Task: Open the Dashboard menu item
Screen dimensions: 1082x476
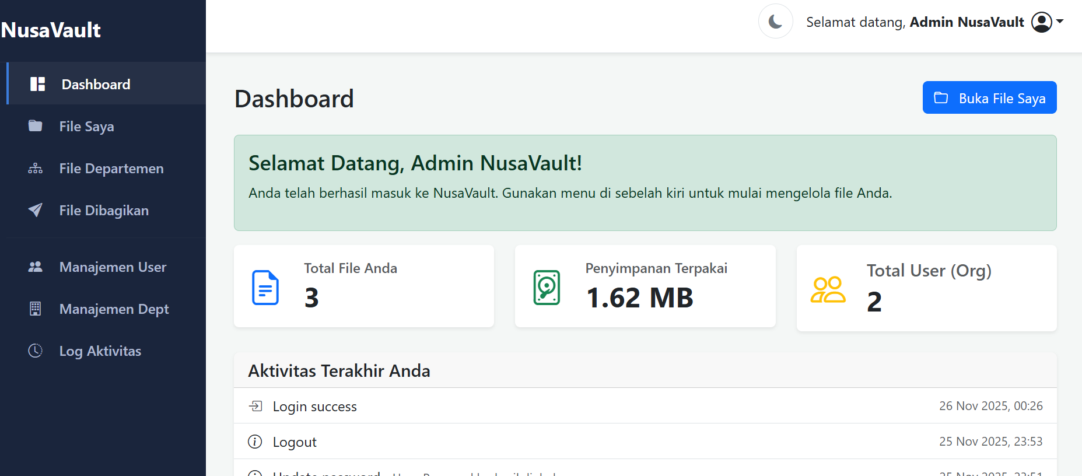Action: click(x=106, y=83)
